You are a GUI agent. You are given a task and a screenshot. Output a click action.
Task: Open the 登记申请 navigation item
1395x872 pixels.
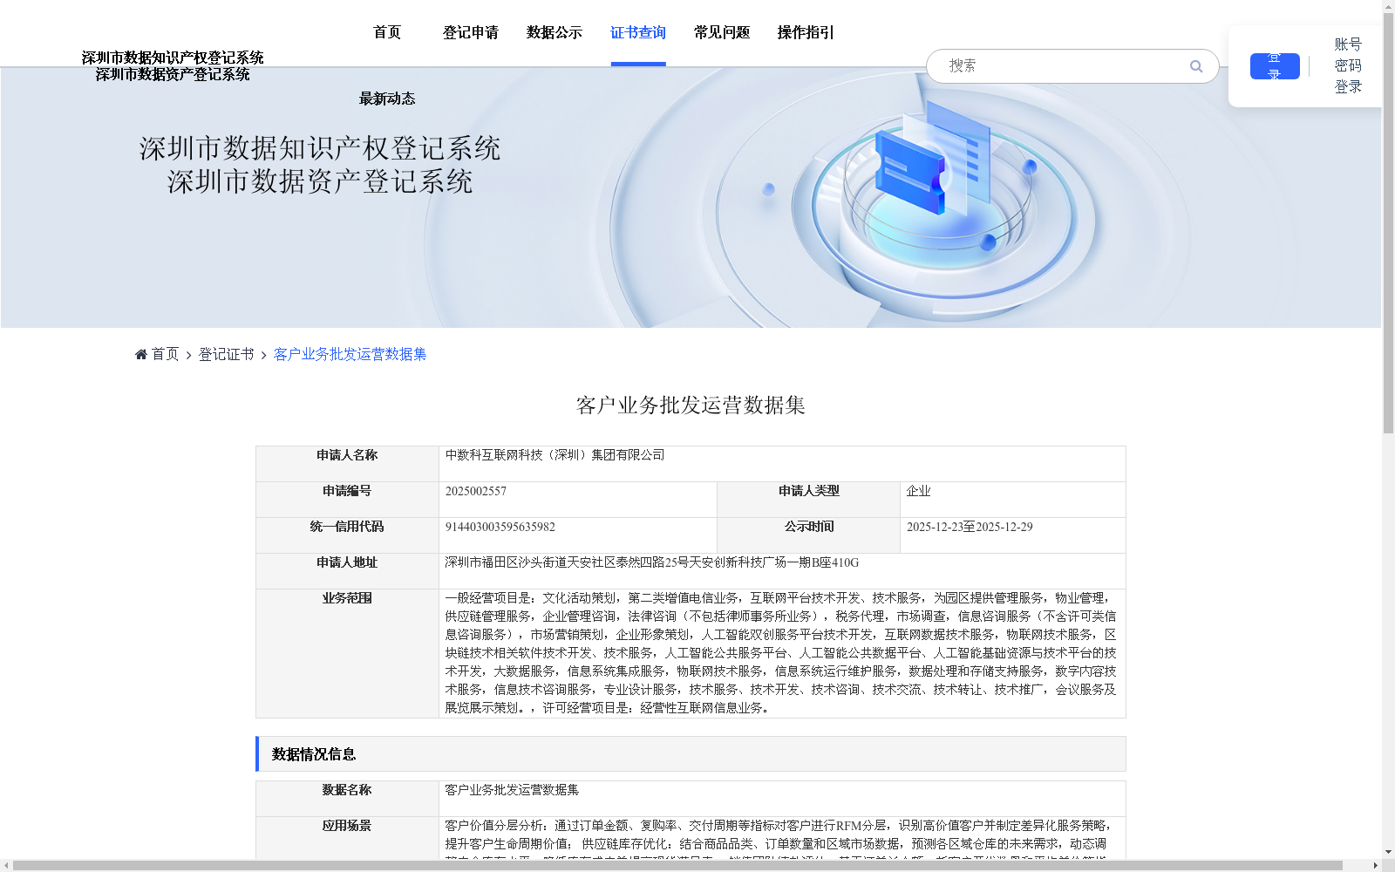471,32
